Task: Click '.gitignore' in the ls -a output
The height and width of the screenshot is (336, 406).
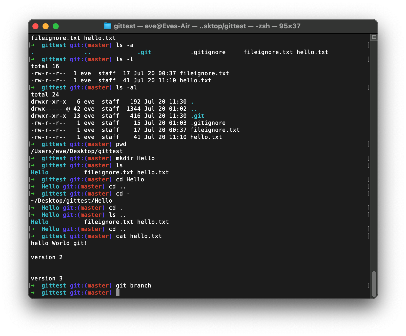Action: tap(208, 52)
